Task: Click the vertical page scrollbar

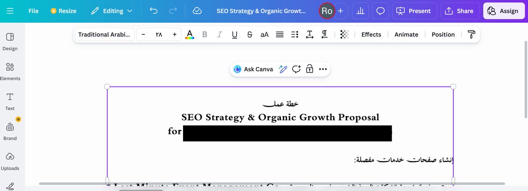Action: (x=526, y=79)
